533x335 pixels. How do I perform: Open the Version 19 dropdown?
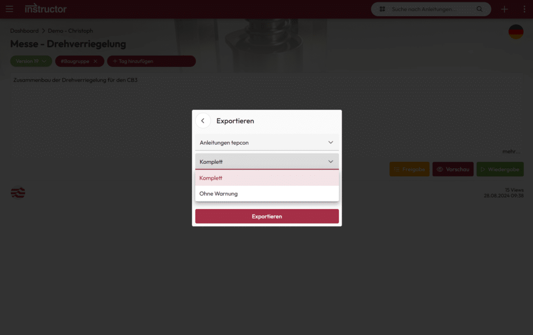31,61
